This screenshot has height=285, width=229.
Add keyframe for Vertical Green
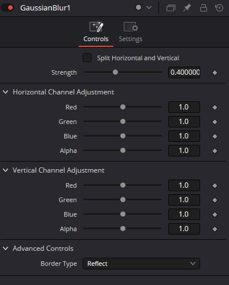click(215, 200)
